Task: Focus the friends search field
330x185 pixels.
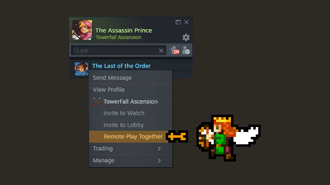Action: click(x=118, y=50)
